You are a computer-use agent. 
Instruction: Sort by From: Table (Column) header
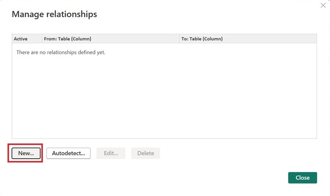pos(67,39)
